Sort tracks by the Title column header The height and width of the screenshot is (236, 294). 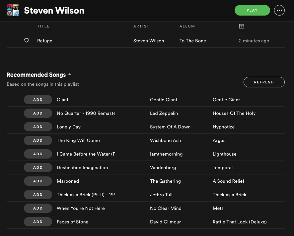click(x=43, y=26)
